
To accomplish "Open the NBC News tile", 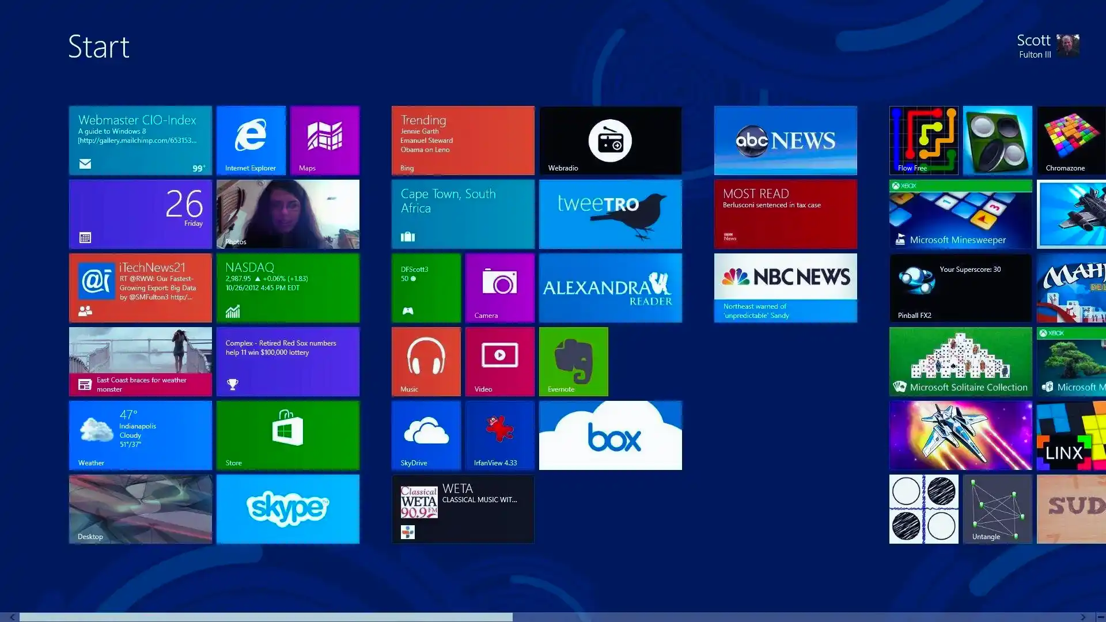I will pos(786,288).
